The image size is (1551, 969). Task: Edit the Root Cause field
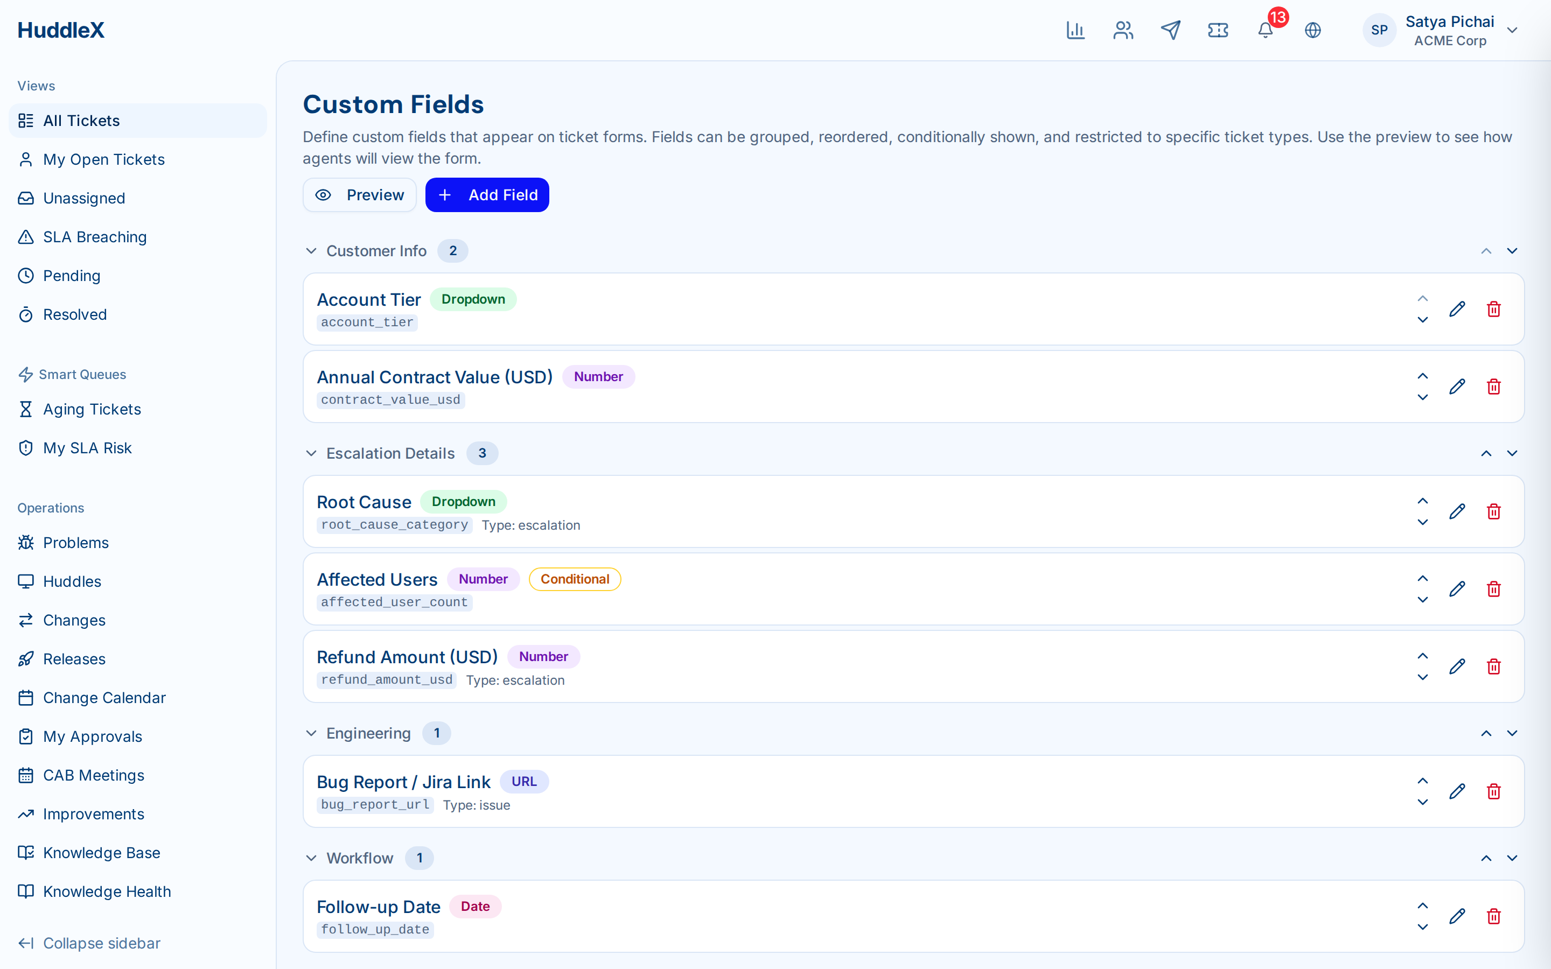(1457, 511)
